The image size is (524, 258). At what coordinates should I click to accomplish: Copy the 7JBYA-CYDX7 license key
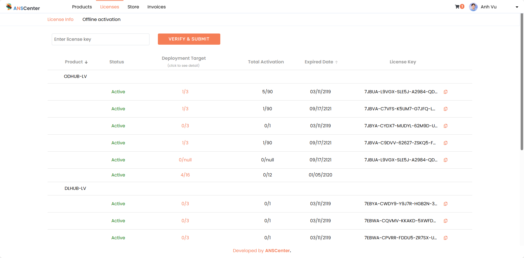pos(446,126)
